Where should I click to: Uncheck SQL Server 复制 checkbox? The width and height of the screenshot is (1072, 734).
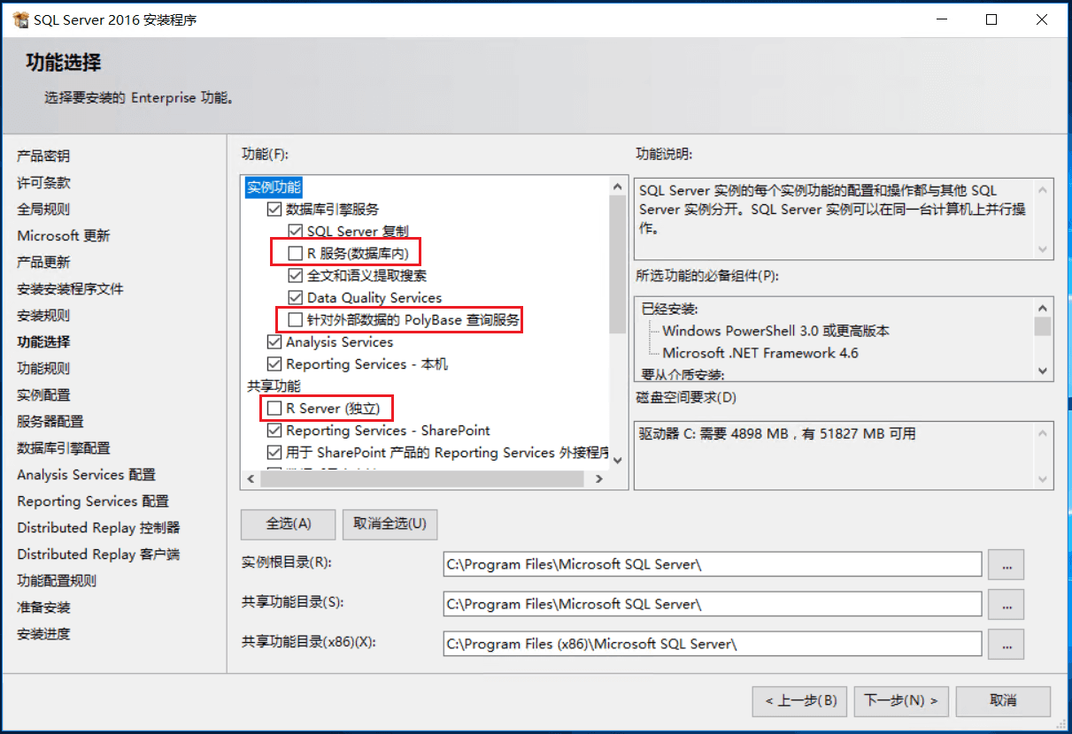tap(296, 232)
